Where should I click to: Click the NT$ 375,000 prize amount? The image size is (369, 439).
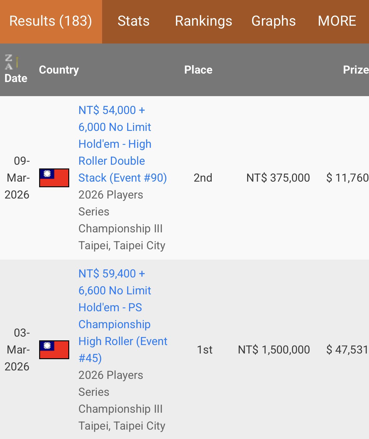pyautogui.click(x=278, y=178)
